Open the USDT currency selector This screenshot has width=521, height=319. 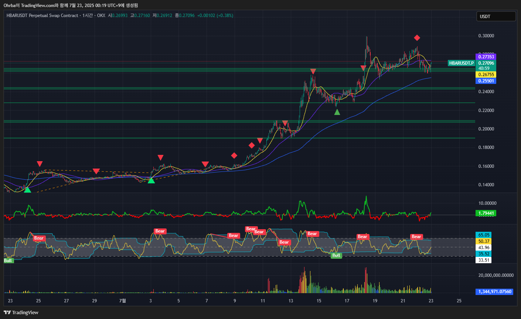coord(496,16)
